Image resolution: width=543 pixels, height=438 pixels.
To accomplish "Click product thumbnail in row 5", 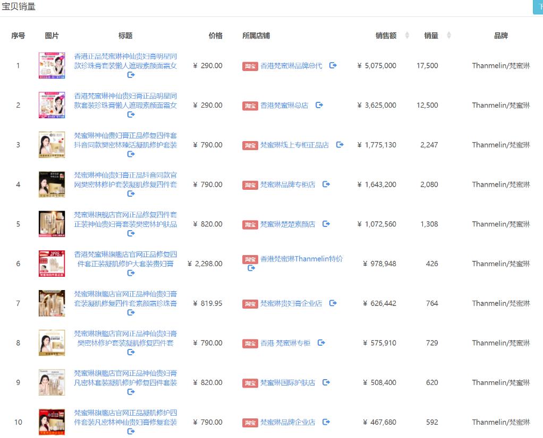I will click(x=52, y=224).
